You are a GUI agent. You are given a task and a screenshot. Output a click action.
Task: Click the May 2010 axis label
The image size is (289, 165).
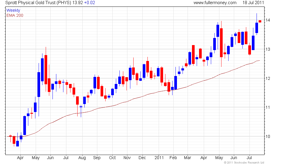(36, 158)
